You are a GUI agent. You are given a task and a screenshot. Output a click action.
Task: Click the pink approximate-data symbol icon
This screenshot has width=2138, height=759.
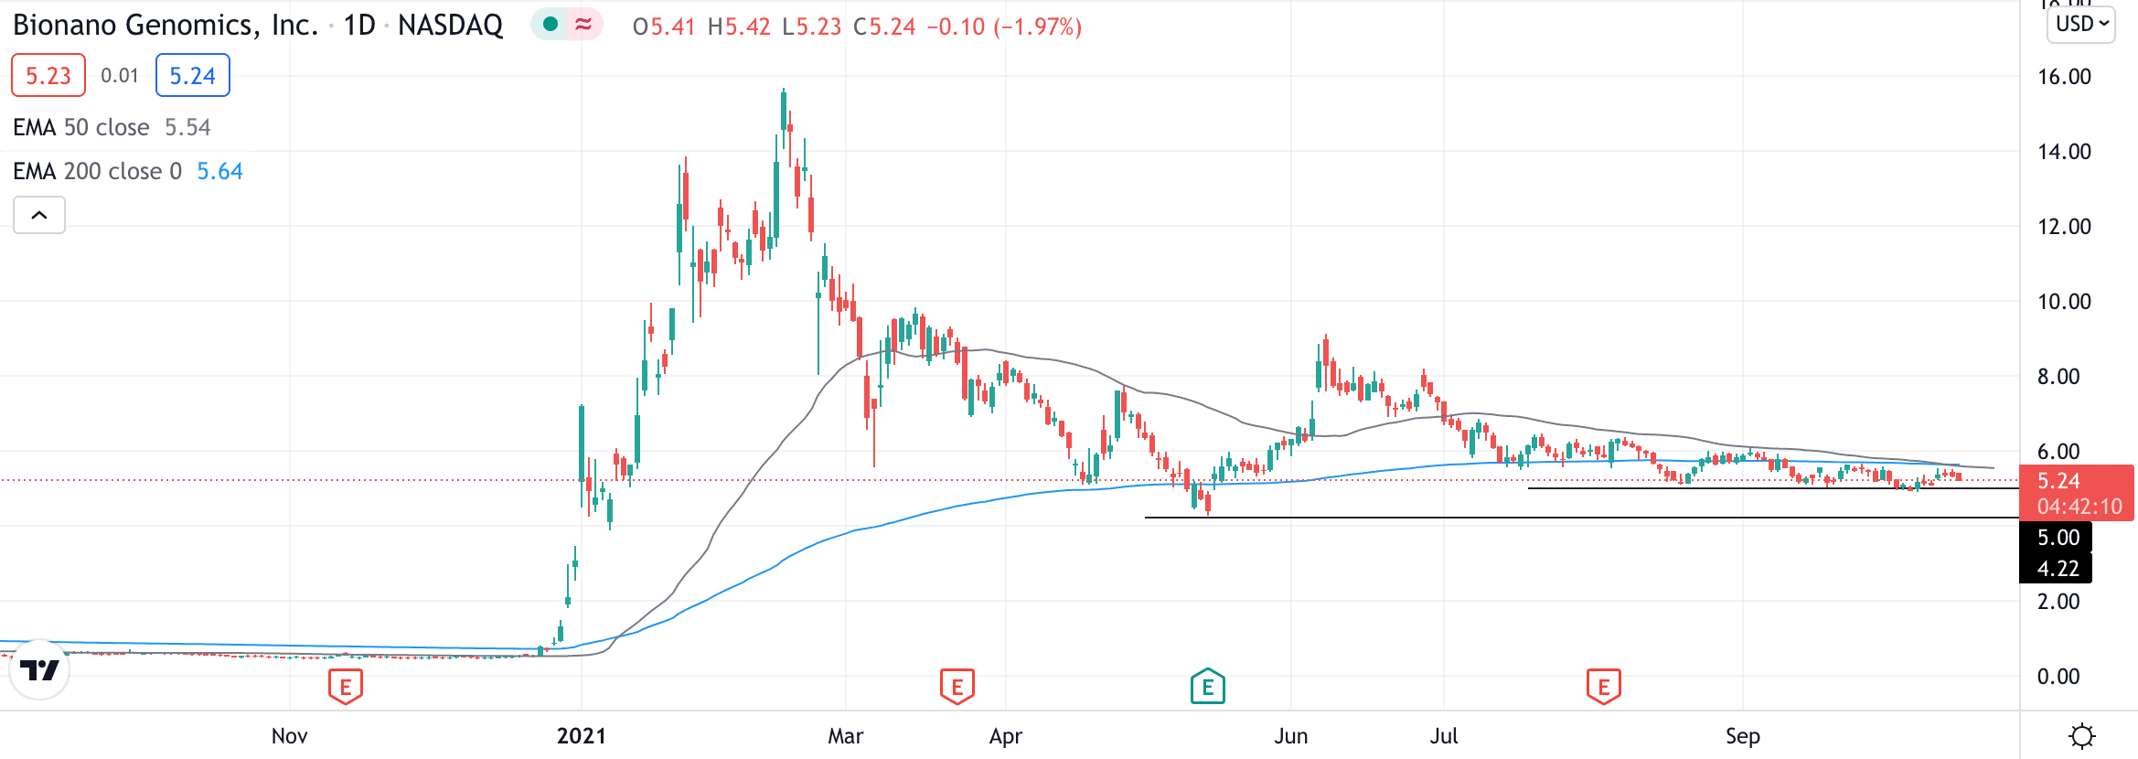pos(583,24)
